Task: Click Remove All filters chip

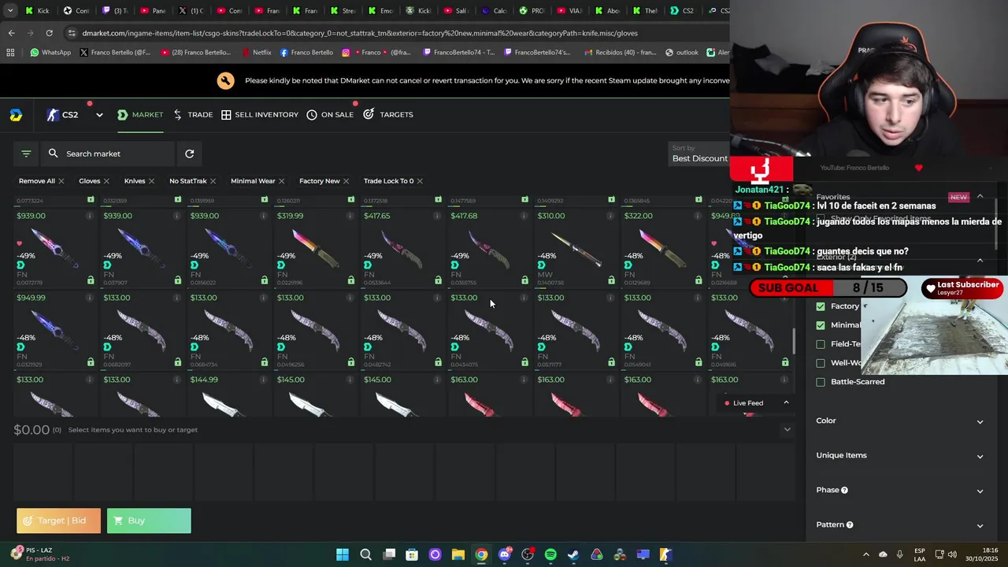Action: click(x=42, y=181)
